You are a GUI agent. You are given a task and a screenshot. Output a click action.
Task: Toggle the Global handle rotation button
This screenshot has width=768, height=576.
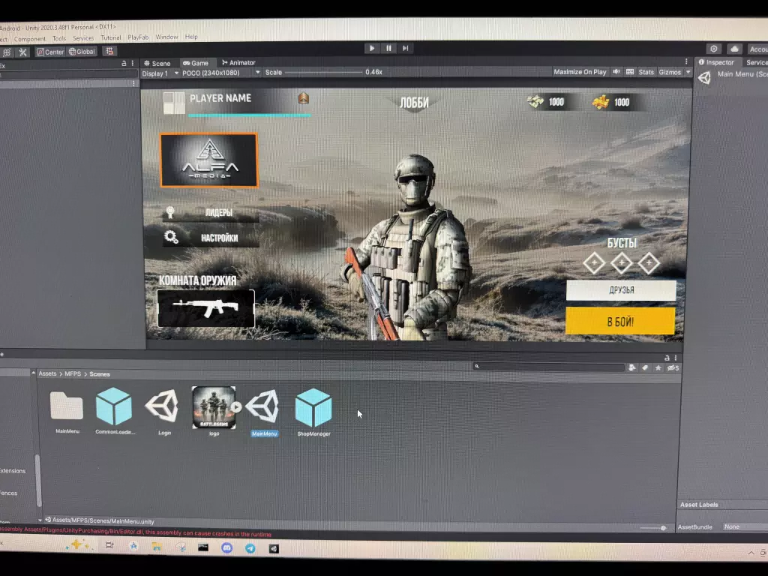82,52
